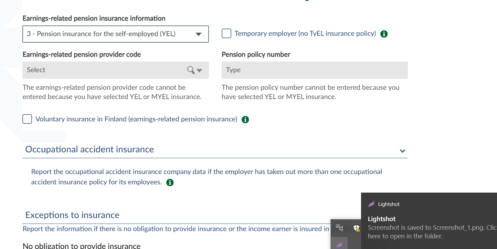Click the Pension policy number field
This screenshot has height=249, width=497.
[x=315, y=70]
